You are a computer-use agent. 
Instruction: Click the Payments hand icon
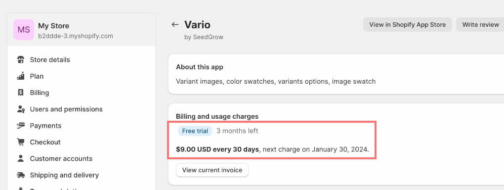(x=21, y=126)
